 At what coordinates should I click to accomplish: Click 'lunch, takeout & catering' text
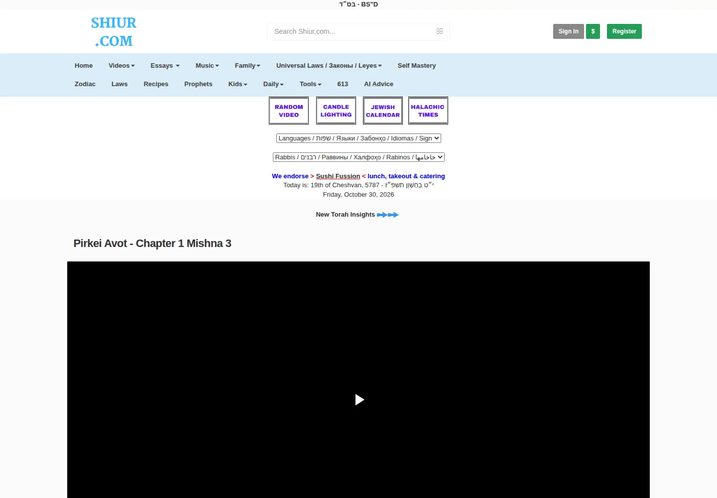tap(406, 176)
